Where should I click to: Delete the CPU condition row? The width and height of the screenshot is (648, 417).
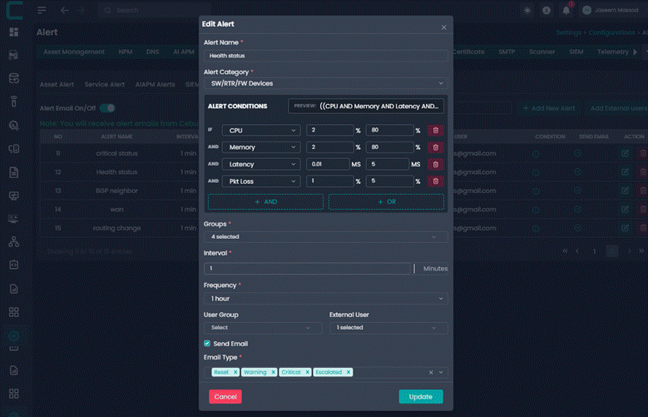tap(436, 131)
